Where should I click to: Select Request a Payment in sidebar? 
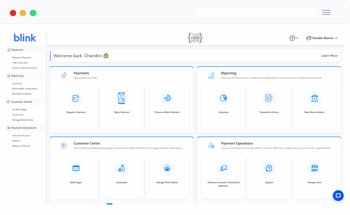[22, 58]
